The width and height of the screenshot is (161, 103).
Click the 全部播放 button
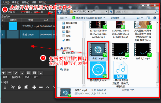pos(115,18)
